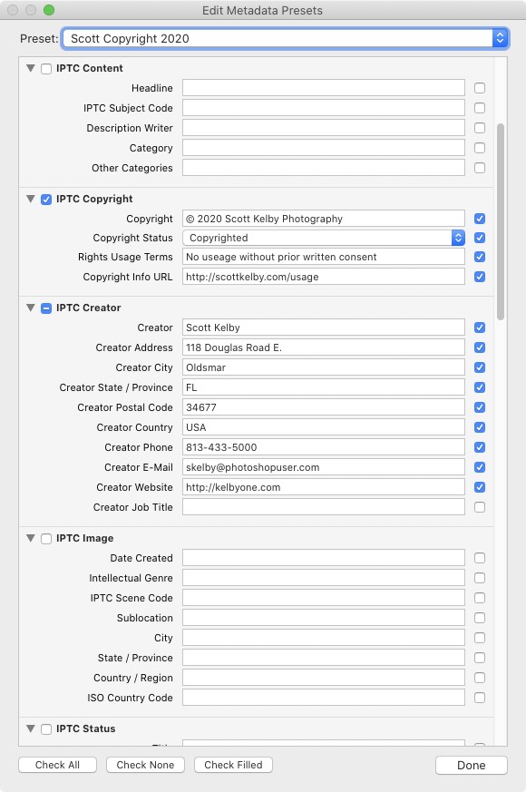Click the Creator State field showing FL
This screenshot has width=526, height=792.
(324, 387)
